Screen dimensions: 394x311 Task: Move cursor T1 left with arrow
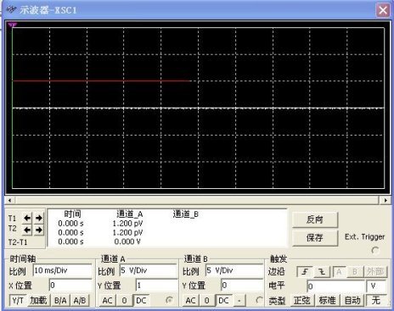(27, 218)
